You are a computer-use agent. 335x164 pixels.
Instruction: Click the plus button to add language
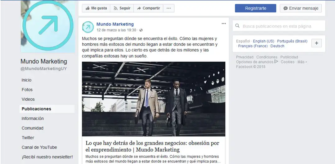(x=316, y=43)
